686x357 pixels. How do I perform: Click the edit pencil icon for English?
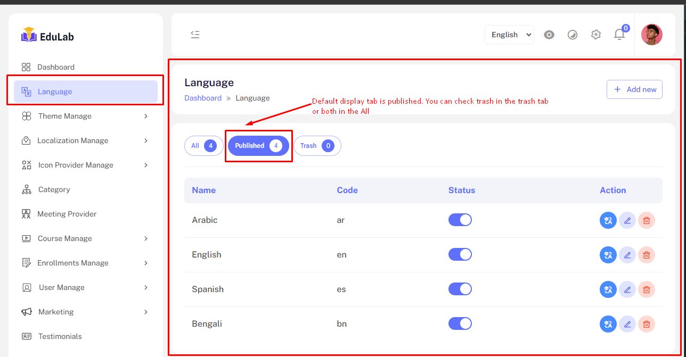click(x=627, y=255)
